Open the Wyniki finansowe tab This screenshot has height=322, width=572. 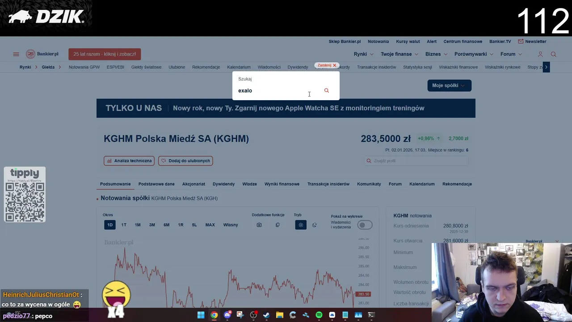282,184
